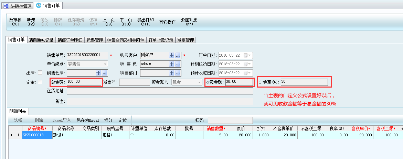The height and width of the screenshot is (159, 403).
Task: Open the ellipsis lookup for 销售仓库
Action: (x=105, y=73)
